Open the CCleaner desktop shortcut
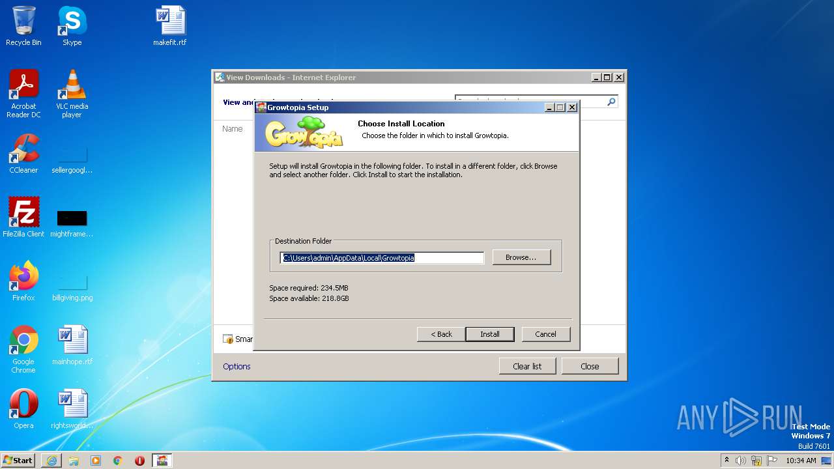 (x=23, y=153)
